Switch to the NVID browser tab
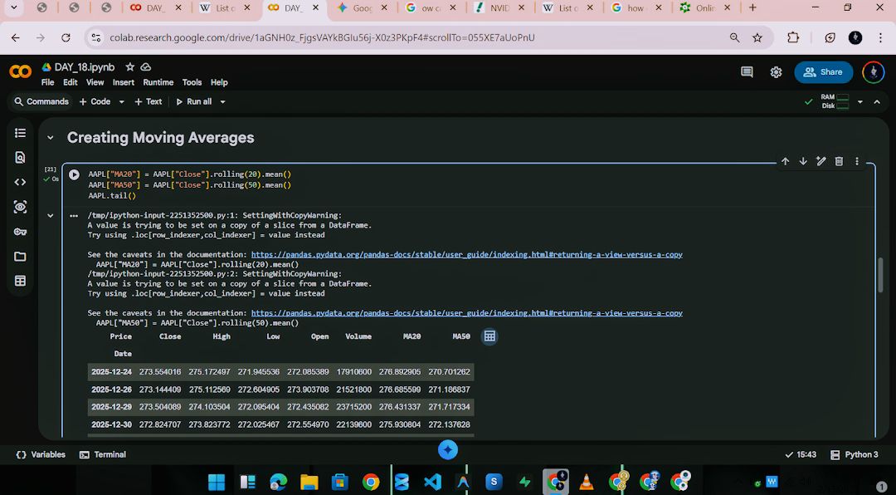This screenshot has width=896, height=495. point(499,8)
